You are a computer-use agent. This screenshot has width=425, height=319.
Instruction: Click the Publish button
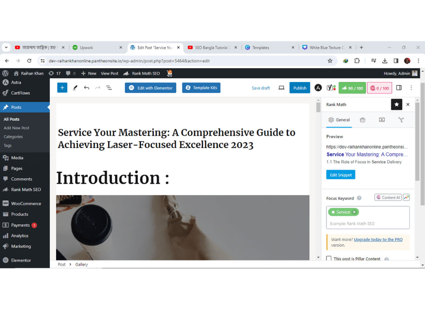300,88
